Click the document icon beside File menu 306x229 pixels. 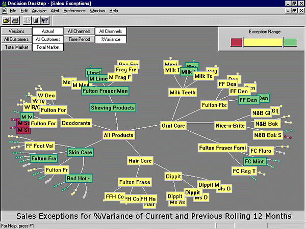click(x=4, y=11)
